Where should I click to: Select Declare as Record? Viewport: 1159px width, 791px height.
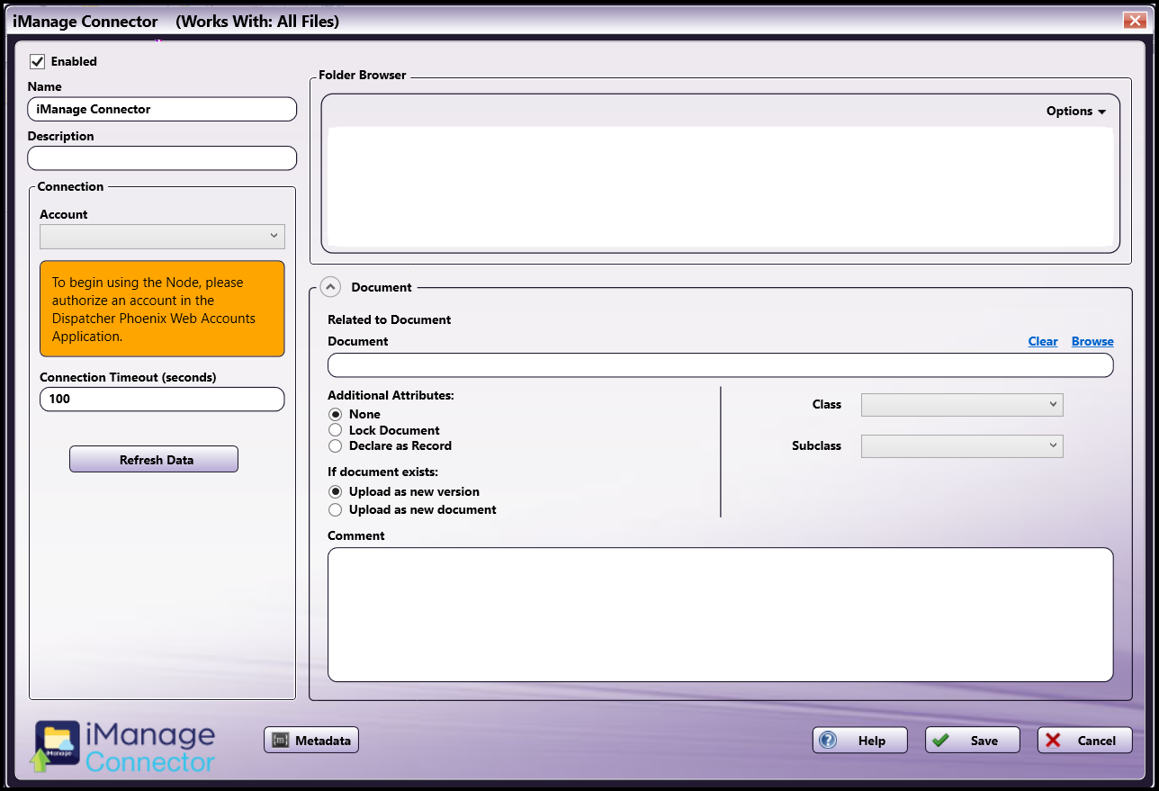335,446
